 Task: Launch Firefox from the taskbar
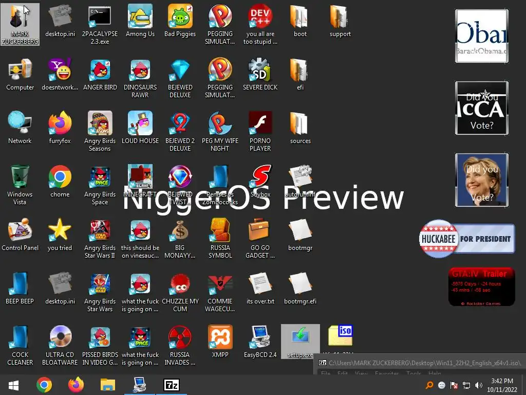click(76, 385)
